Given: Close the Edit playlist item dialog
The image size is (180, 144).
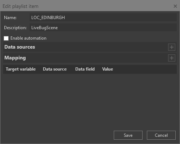Looking at the screenshot, I should [x=175, y=6].
